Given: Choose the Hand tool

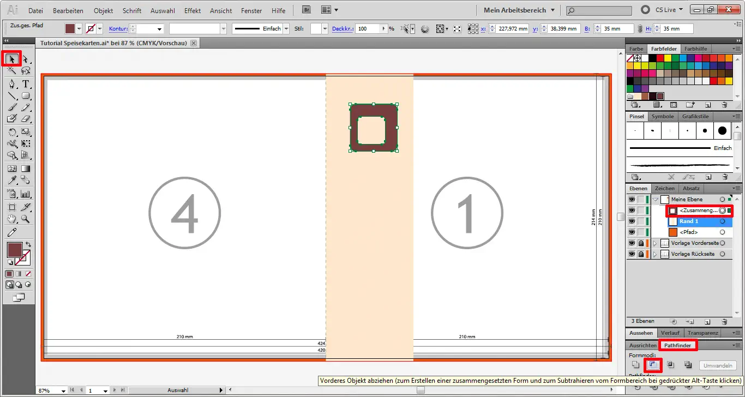Looking at the screenshot, I should (x=12, y=219).
